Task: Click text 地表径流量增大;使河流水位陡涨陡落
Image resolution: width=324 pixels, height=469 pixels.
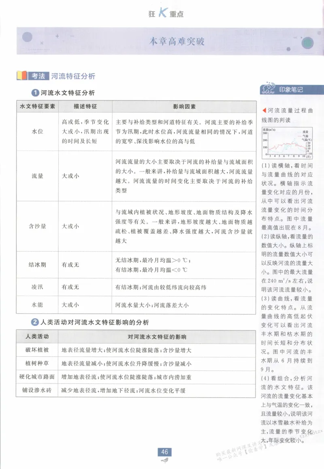Action: [110, 350]
